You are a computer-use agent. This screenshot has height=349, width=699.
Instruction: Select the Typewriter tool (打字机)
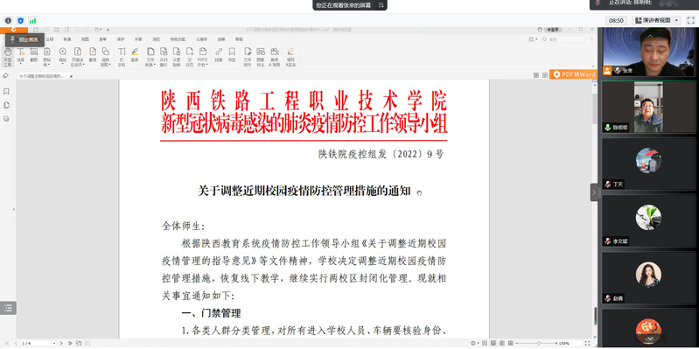(122, 56)
